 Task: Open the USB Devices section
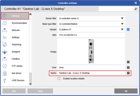coord(15,80)
